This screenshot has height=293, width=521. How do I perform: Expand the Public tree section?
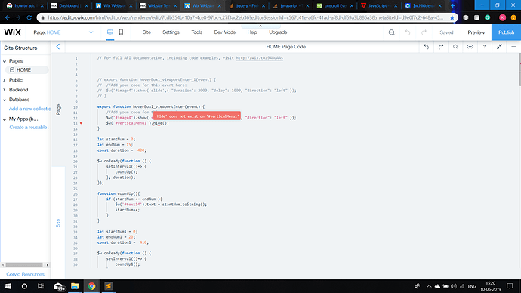pos(5,80)
